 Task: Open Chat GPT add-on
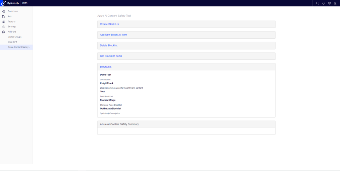point(12,42)
